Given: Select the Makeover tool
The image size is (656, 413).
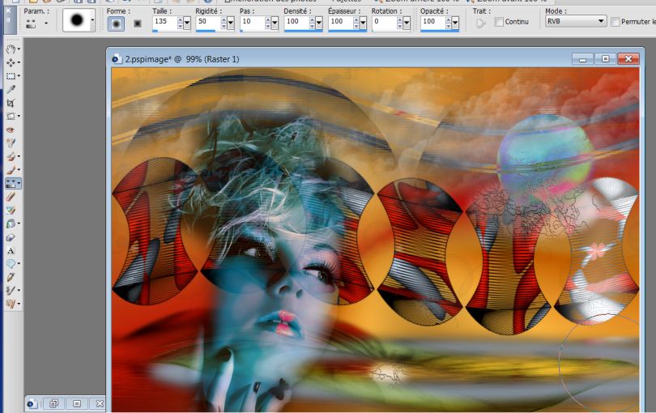Looking at the screenshot, I should [11, 143].
